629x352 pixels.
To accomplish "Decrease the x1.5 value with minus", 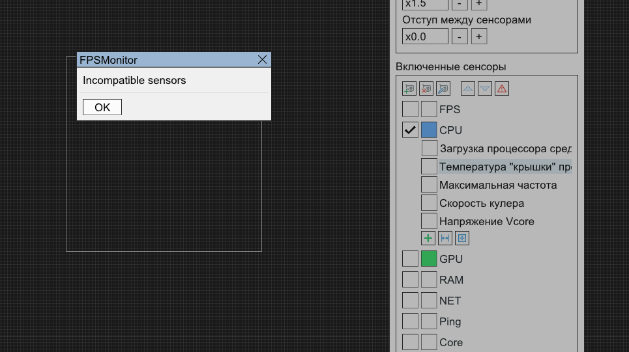I will coord(460,4).
